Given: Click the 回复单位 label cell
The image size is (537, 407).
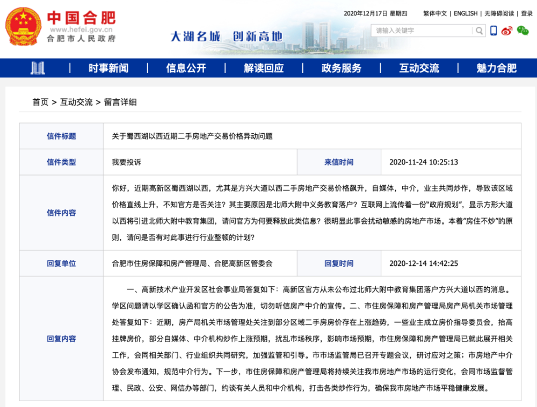Looking at the screenshot, I should tap(61, 264).
